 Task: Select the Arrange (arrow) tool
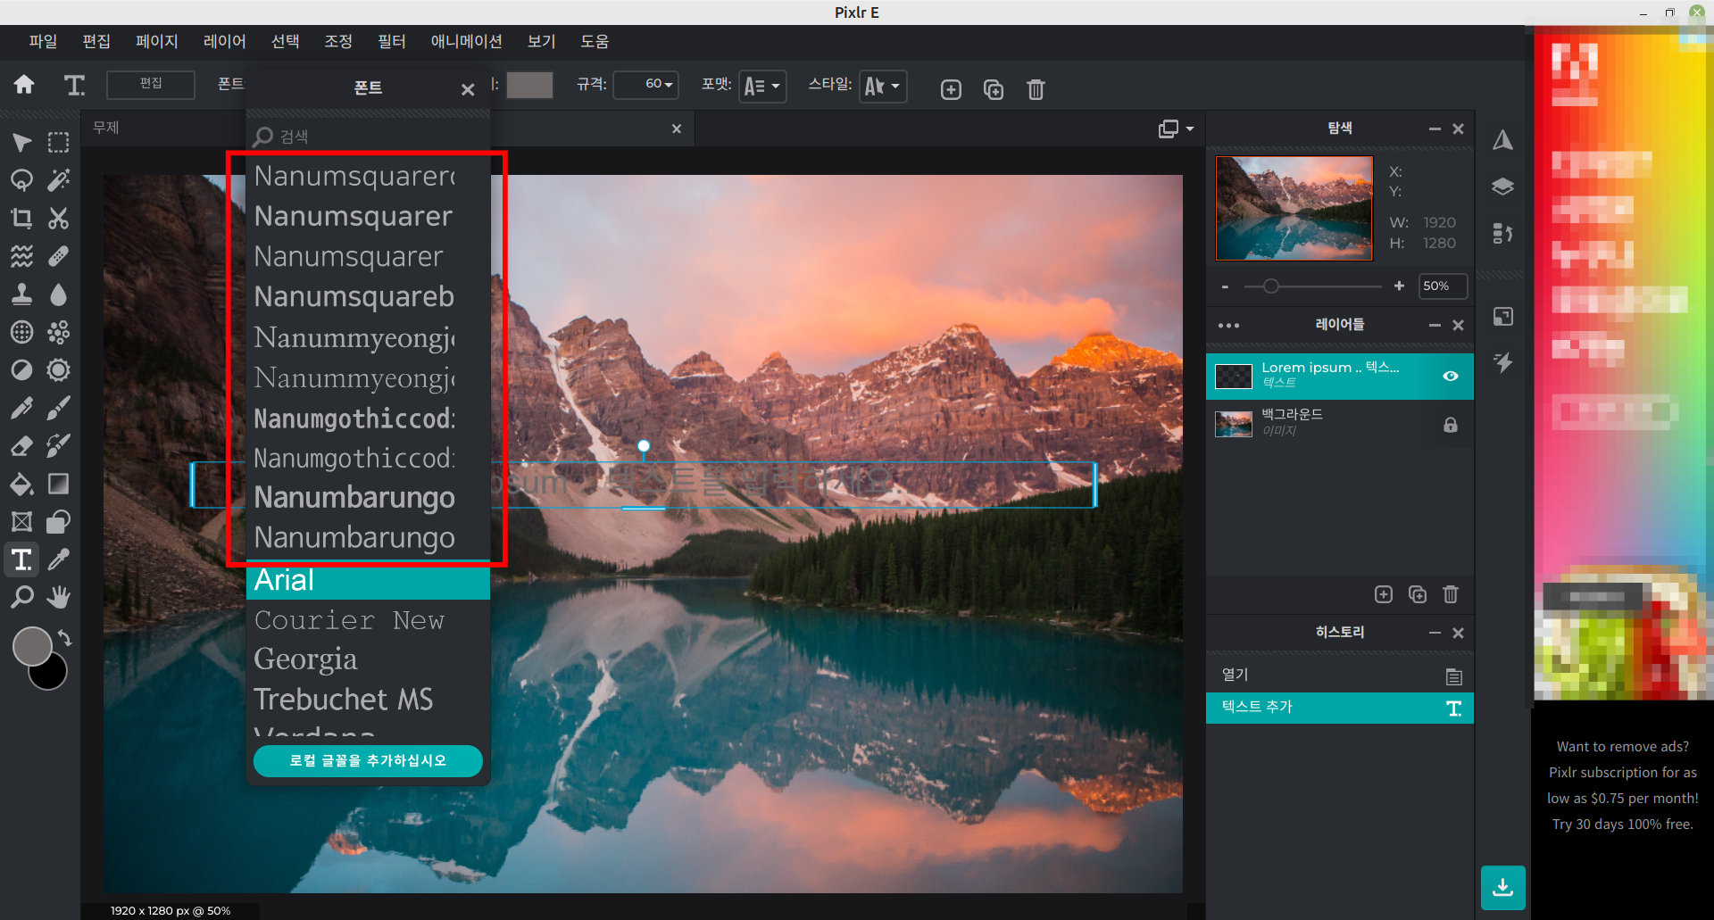21,143
